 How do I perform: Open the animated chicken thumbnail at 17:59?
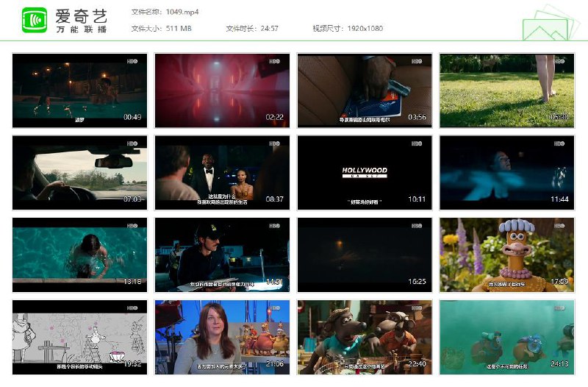click(x=507, y=255)
